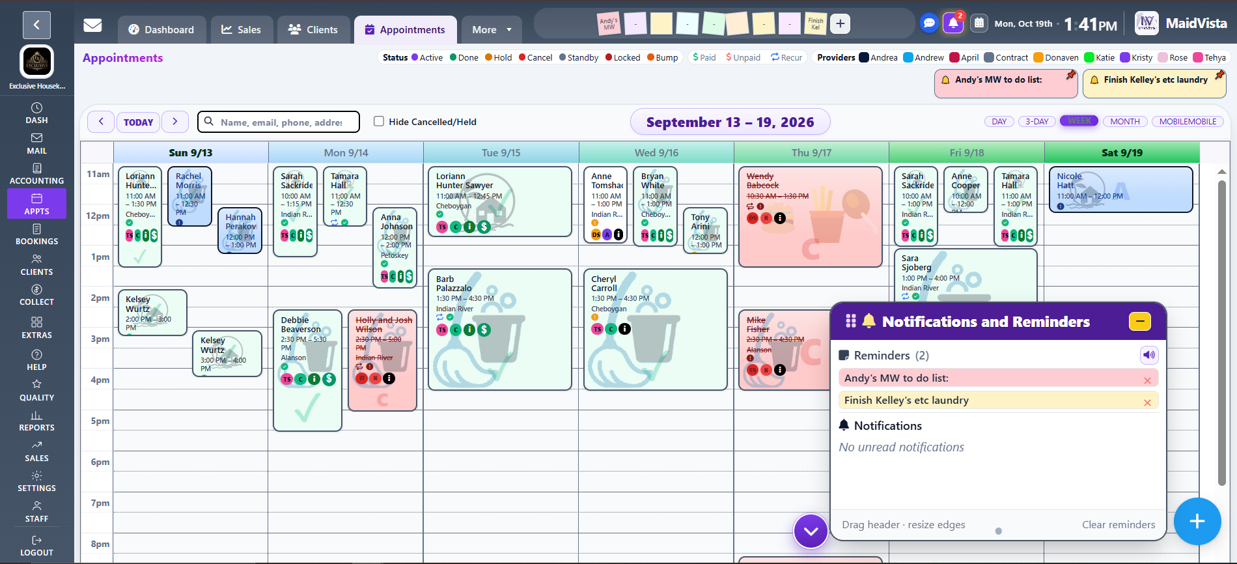The width and height of the screenshot is (1237, 564).
Task: Switch to the Dashboard tab
Action: (161, 30)
